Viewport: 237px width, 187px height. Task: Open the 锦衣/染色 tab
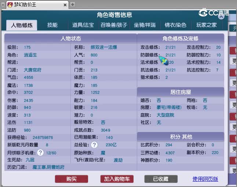[x=175, y=25]
